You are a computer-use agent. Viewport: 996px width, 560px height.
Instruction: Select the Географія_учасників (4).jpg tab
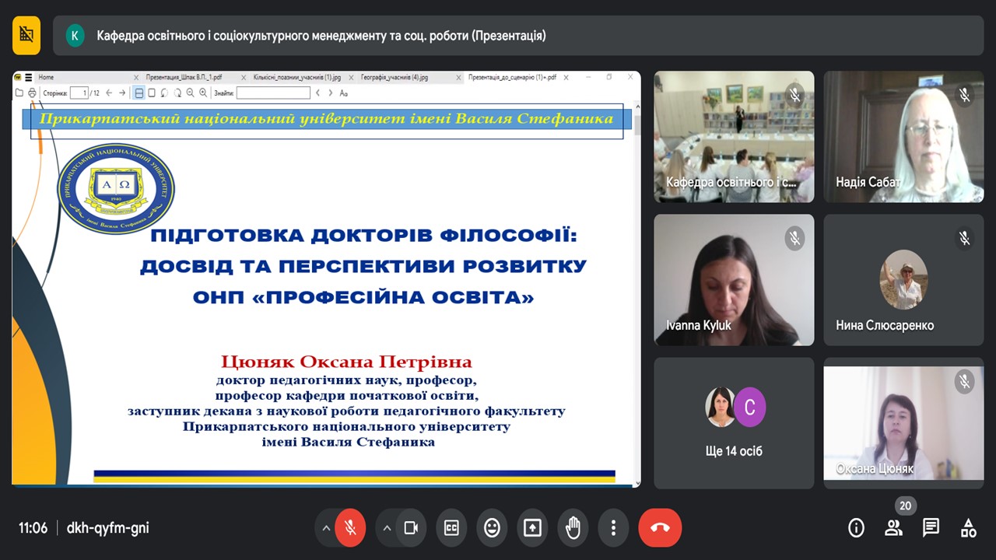pyautogui.click(x=395, y=78)
